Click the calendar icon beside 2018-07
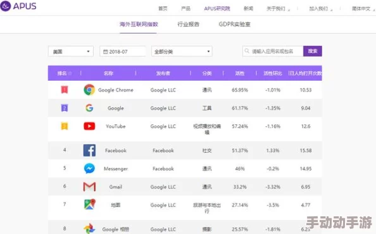 click(x=105, y=52)
